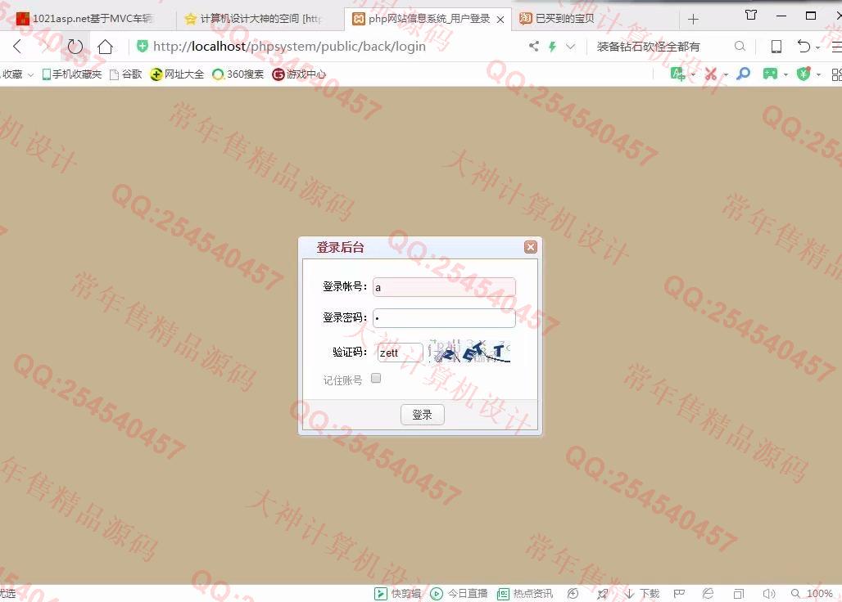842x602 pixels.
Task: Click the 验证码 captcha input field
Action: coord(400,353)
